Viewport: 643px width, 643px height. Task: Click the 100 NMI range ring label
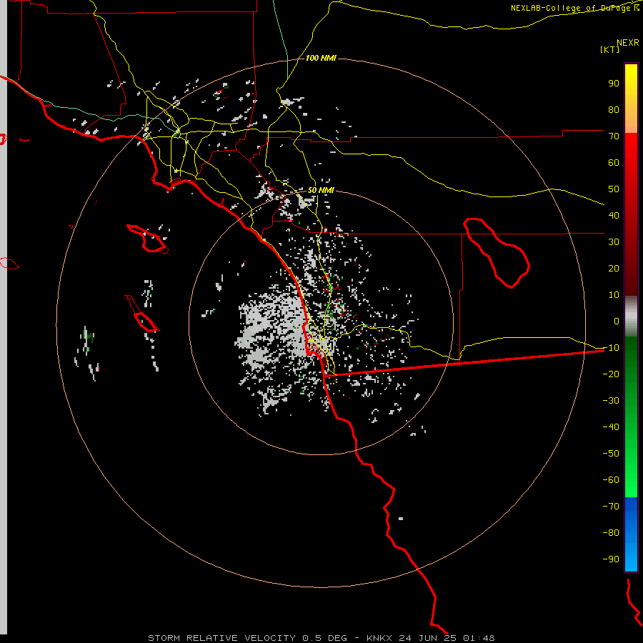tap(321, 59)
